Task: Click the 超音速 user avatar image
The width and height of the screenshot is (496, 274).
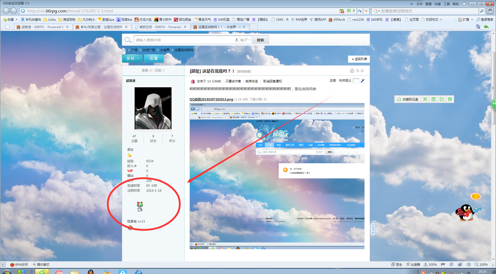Action: point(153,108)
